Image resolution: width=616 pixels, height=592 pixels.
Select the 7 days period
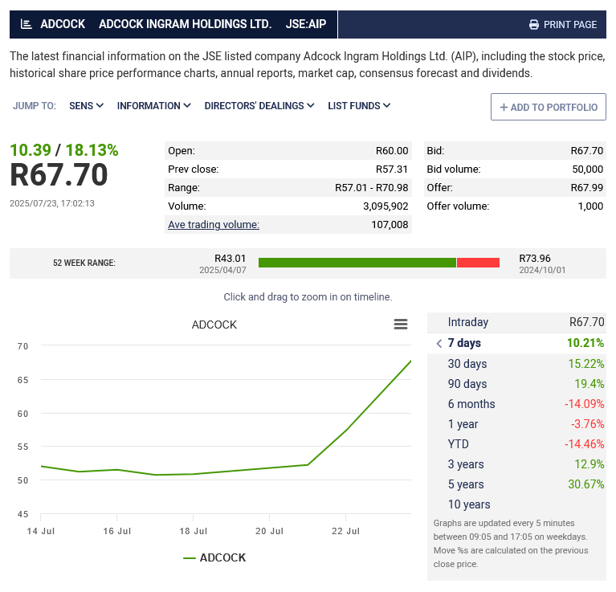(516, 343)
